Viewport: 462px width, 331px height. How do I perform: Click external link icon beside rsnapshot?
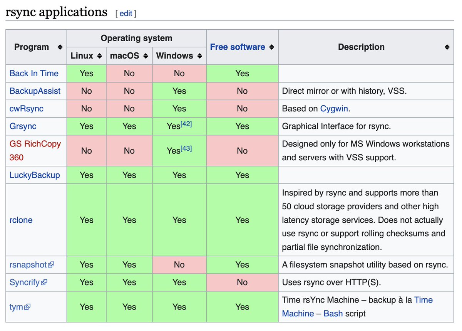(51, 265)
